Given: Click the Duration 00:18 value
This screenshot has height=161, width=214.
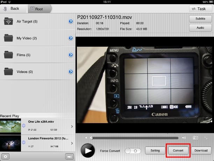Looking at the screenshot, I should coord(100,23).
